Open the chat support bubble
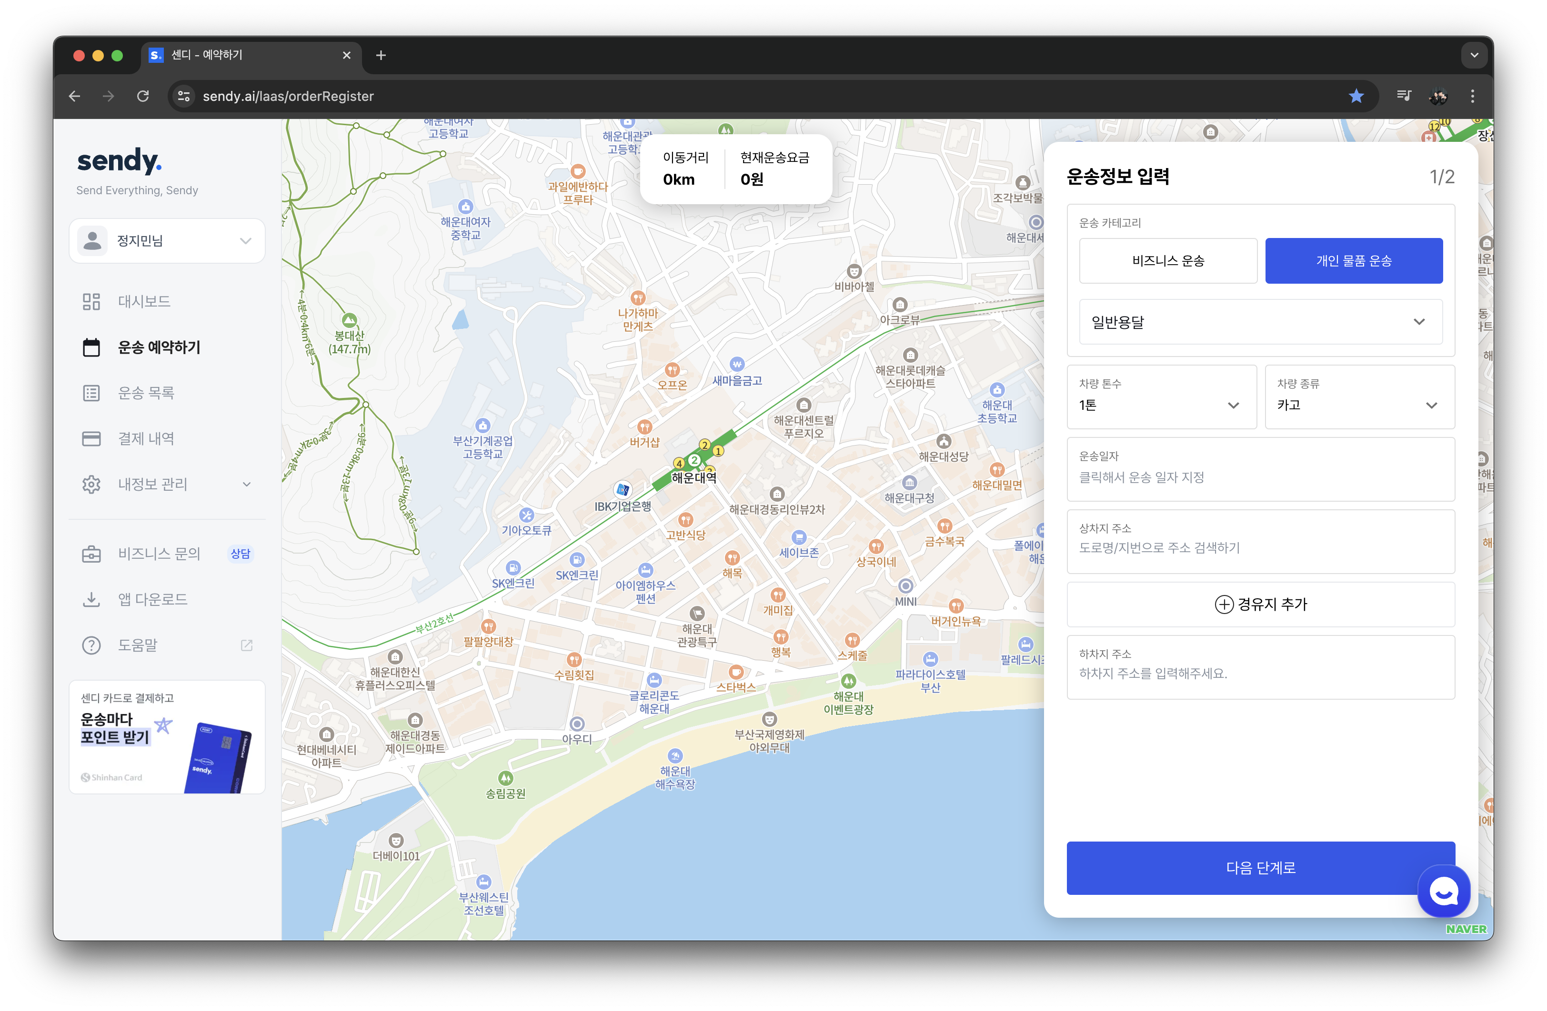 pyautogui.click(x=1444, y=892)
